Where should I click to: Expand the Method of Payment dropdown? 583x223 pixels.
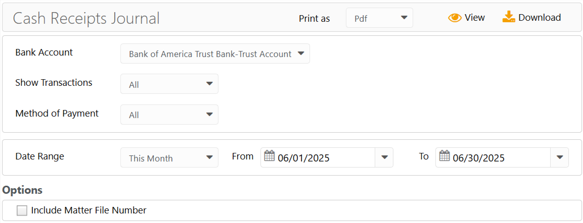[169, 115]
